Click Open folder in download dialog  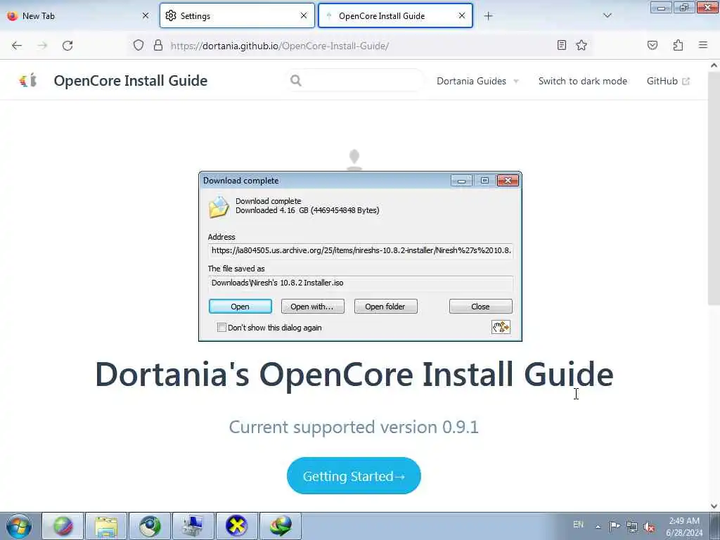(385, 307)
